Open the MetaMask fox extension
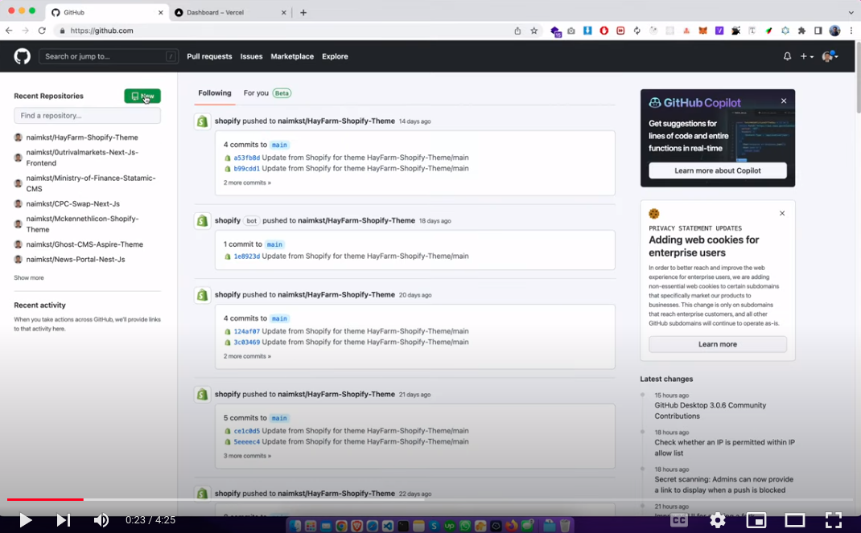The width and height of the screenshot is (861, 533). (x=702, y=31)
